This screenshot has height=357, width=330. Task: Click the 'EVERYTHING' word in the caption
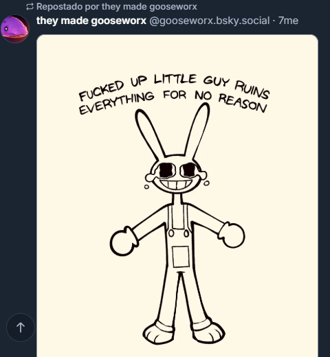pos(116,103)
